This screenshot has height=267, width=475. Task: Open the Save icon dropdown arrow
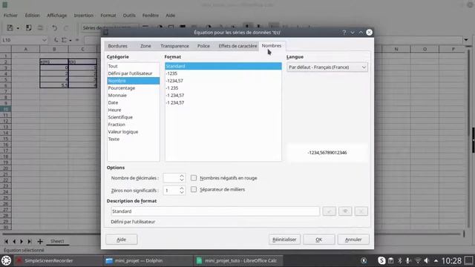[x=18, y=28]
